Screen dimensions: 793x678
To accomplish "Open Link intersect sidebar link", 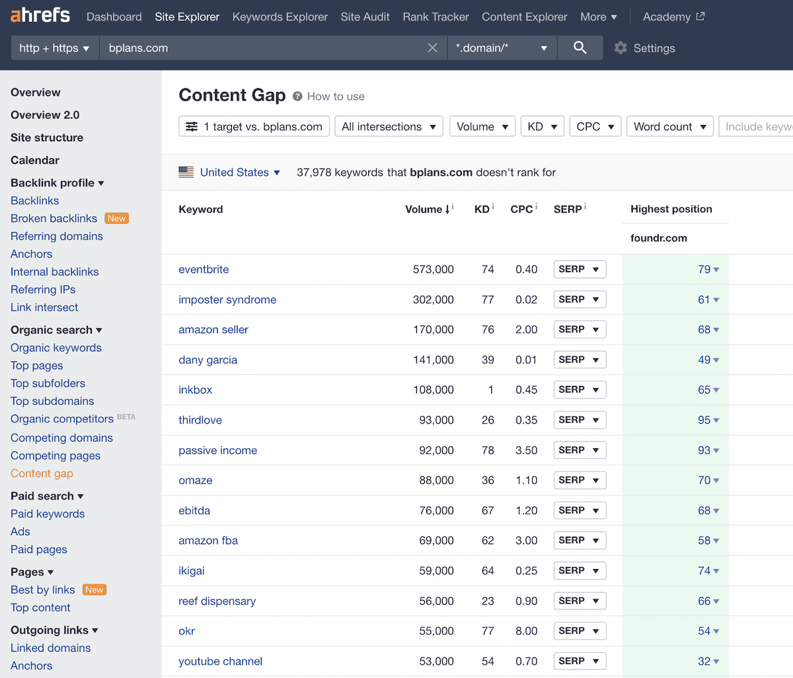I will click(44, 307).
